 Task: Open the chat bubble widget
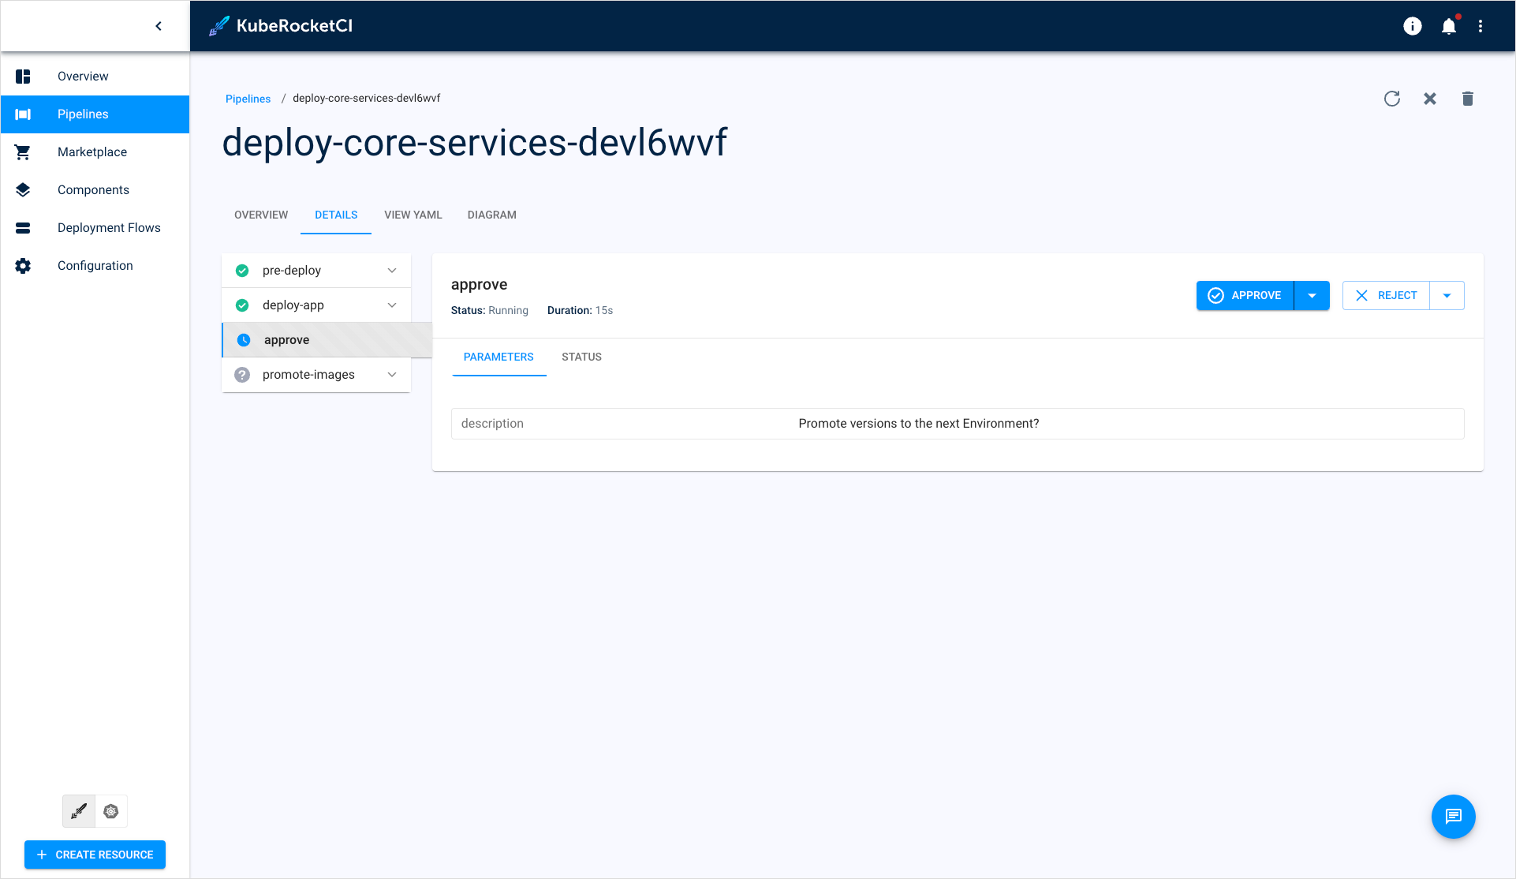point(1453,817)
